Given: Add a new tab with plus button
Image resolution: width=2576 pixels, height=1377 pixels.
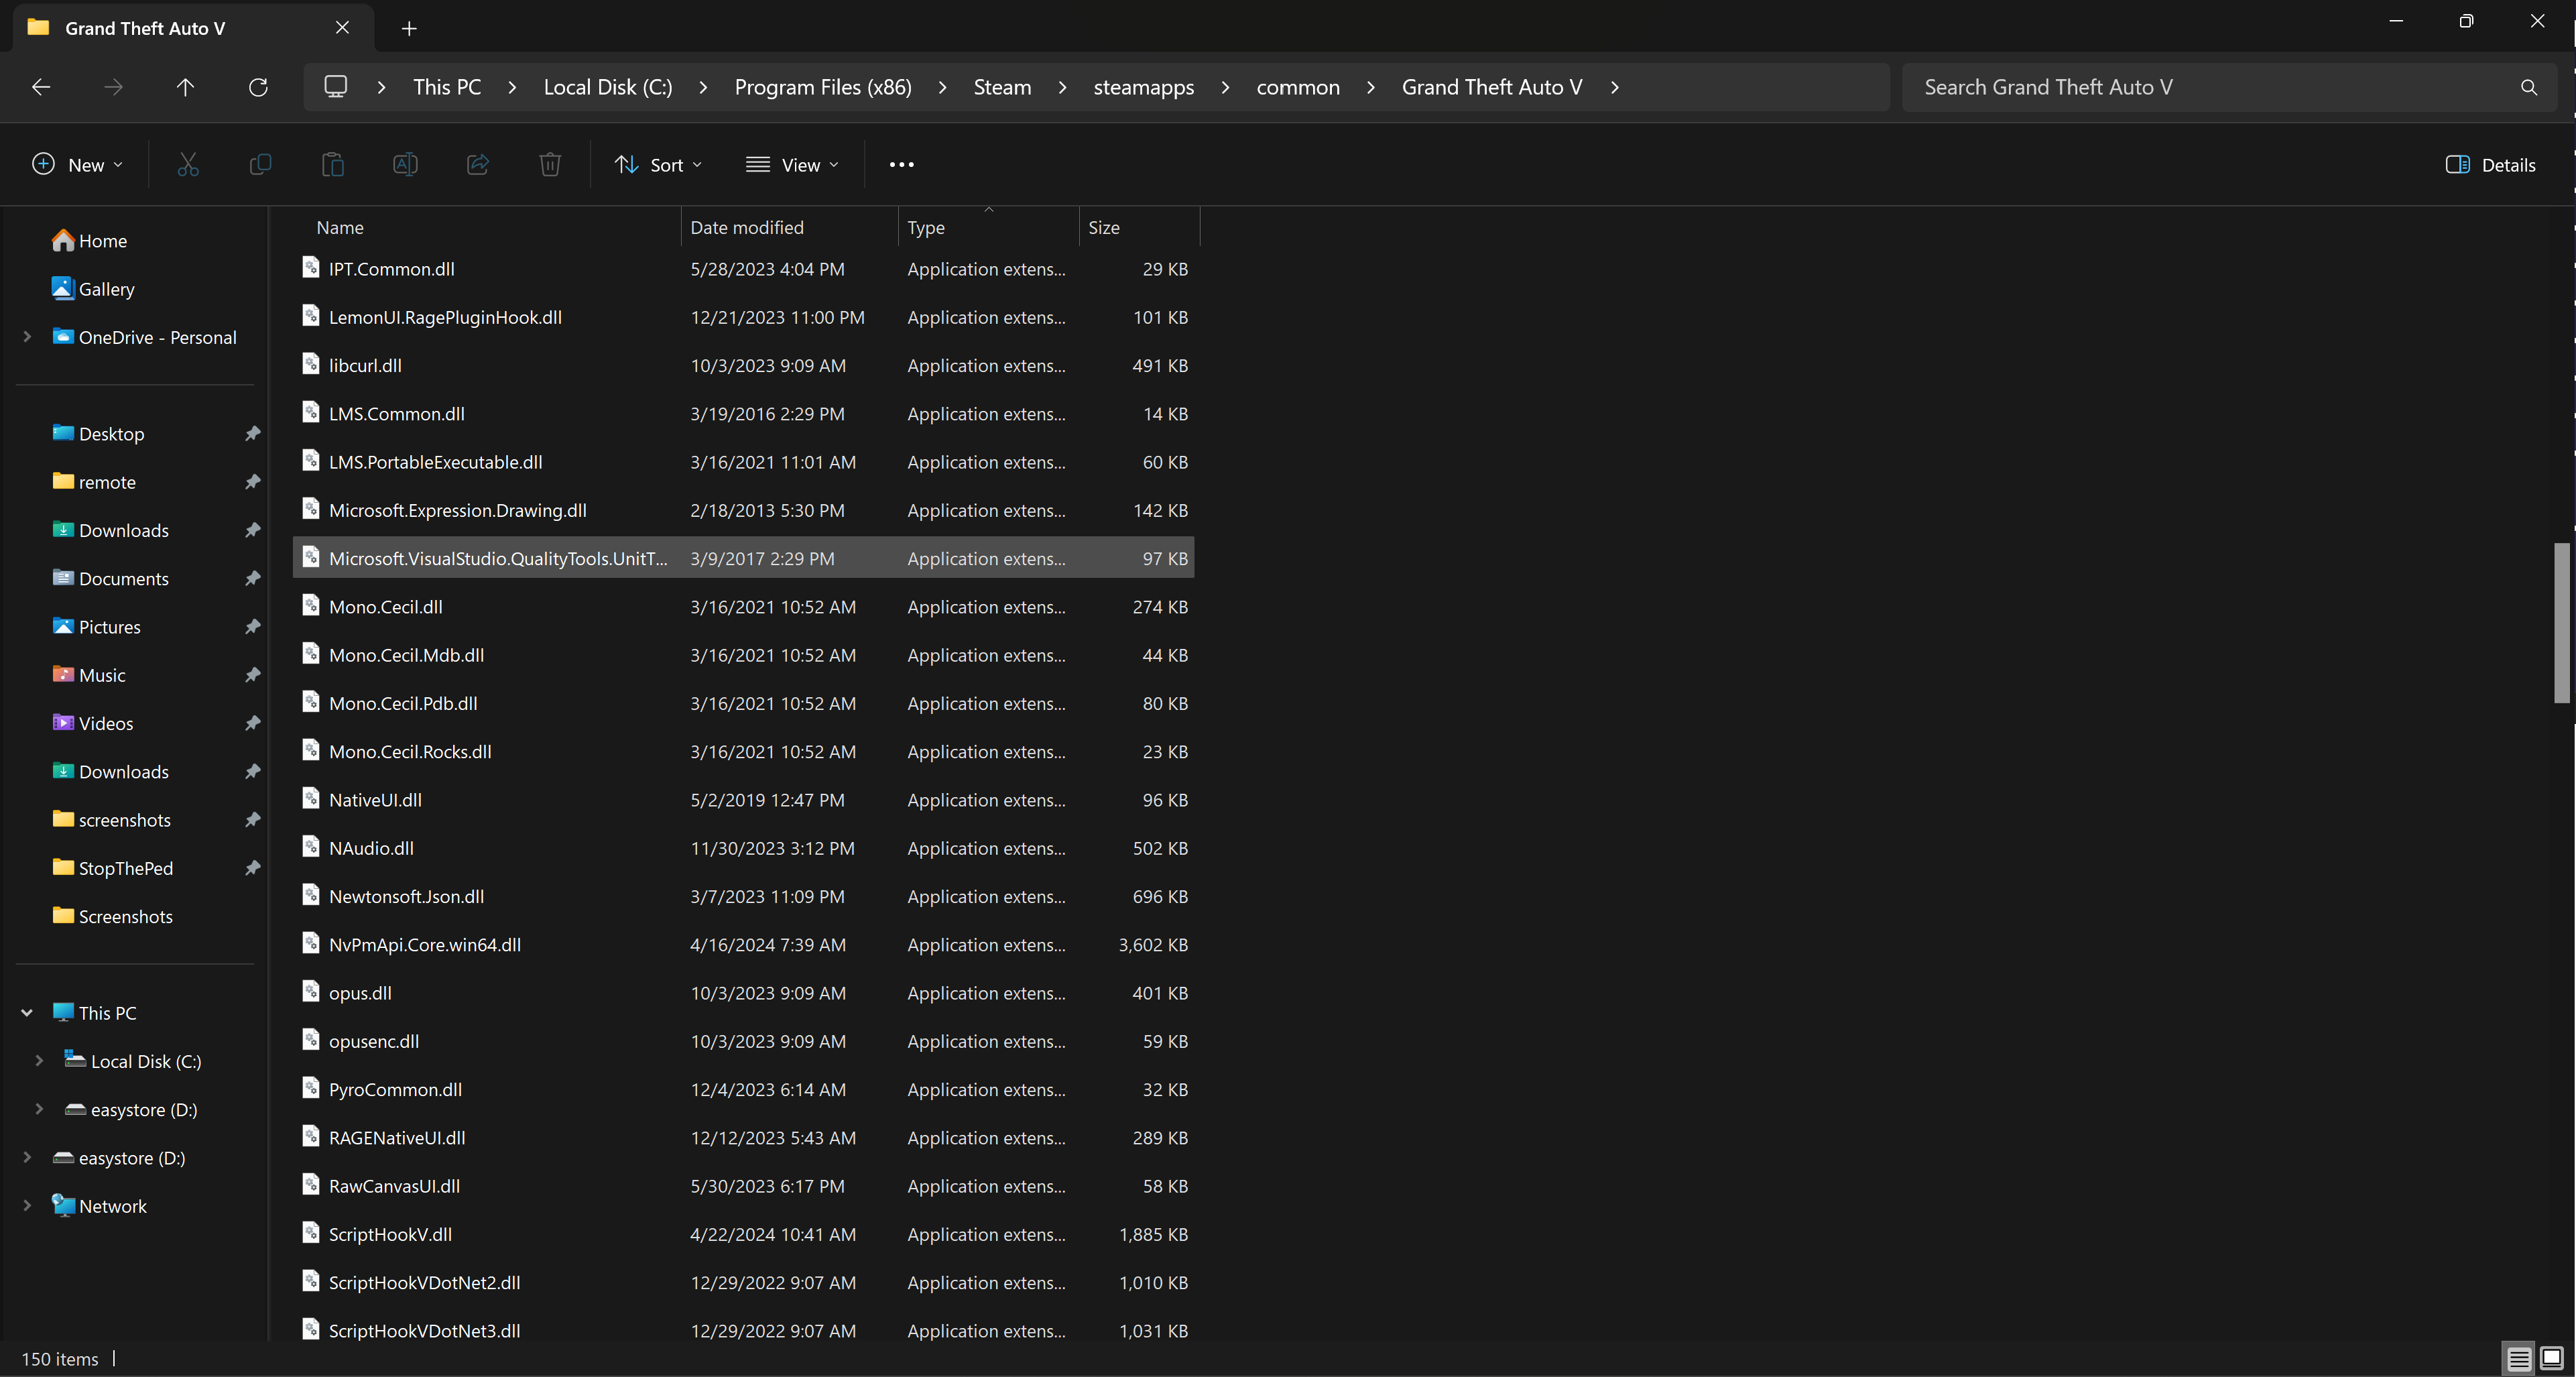Looking at the screenshot, I should tap(409, 28).
